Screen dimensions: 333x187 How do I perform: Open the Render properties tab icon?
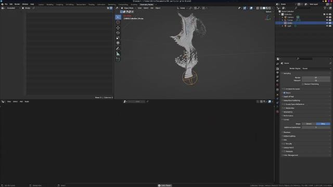[277, 69]
